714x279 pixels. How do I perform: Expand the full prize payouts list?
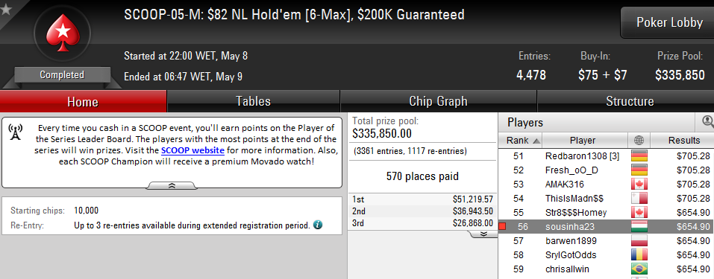pos(483,234)
